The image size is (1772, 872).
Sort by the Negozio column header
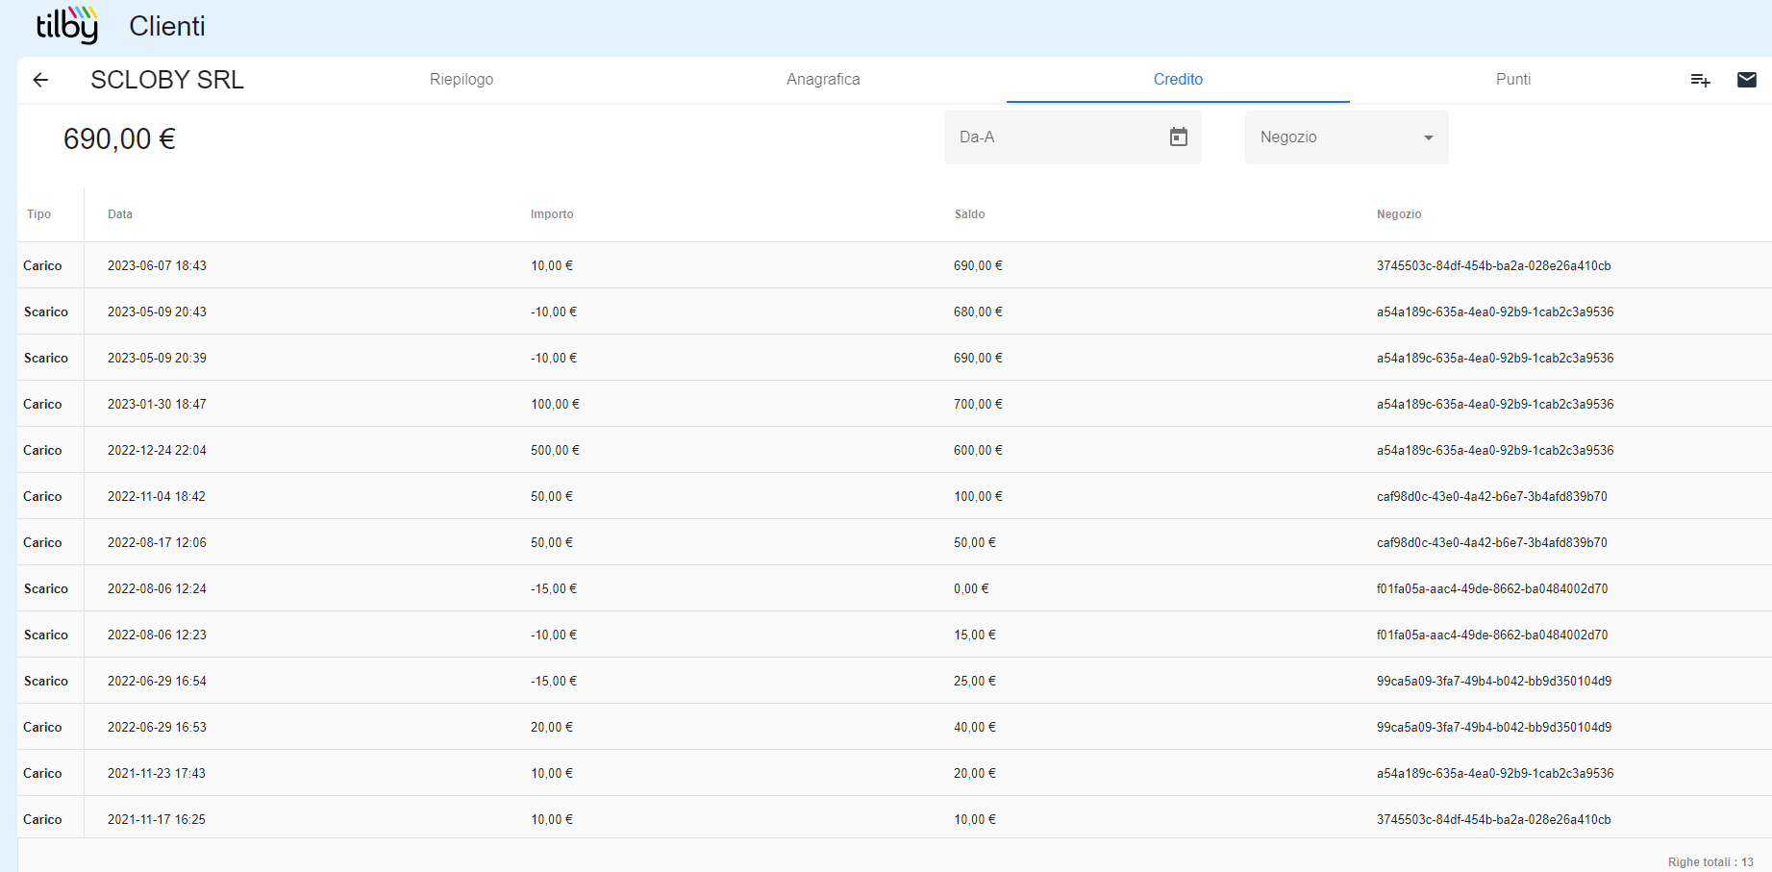click(1399, 214)
